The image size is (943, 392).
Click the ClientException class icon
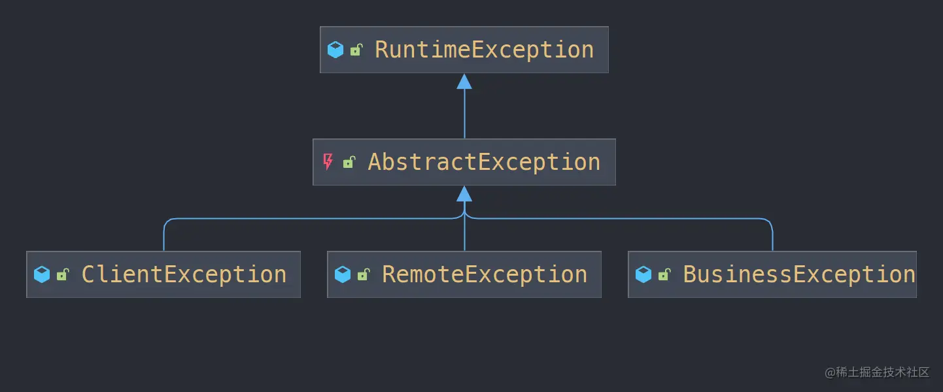point(42,274)
